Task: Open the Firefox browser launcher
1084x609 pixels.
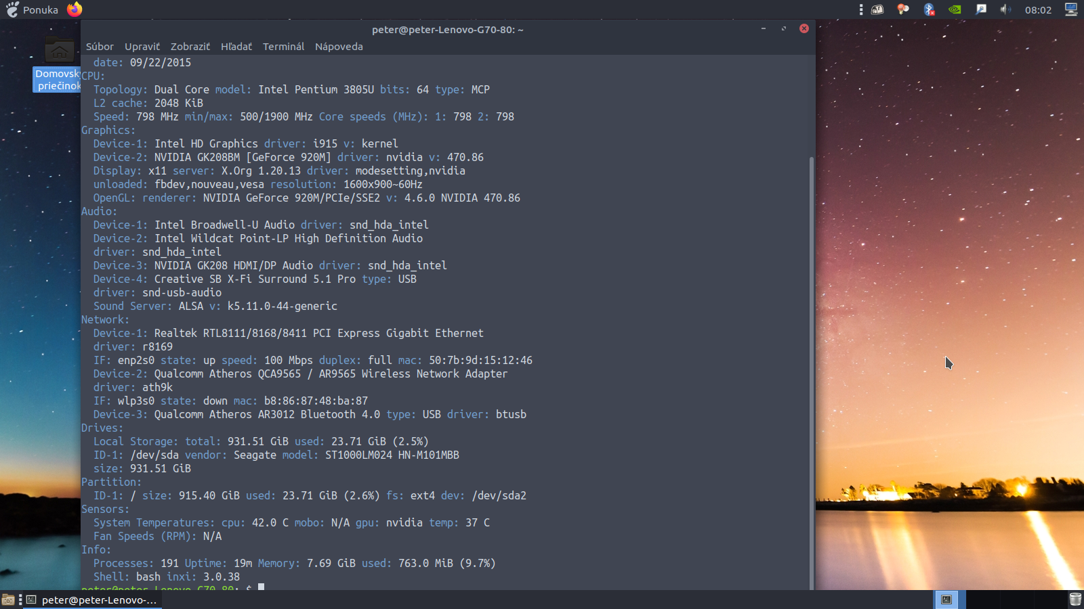Action: click(x=75, y=9)
